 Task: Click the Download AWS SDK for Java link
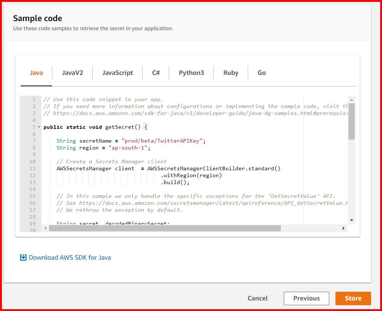[69, 257]
